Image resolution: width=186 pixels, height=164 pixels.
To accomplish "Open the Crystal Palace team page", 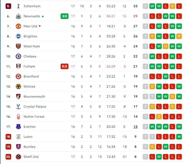I will (35, 107).
